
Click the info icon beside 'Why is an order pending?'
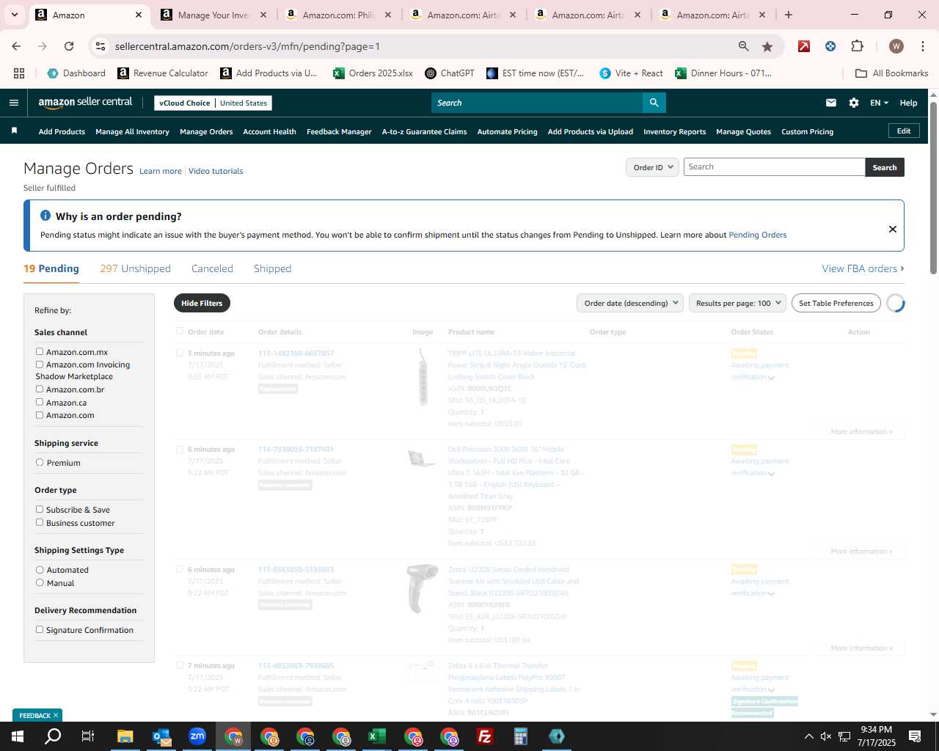pos(45,216)
